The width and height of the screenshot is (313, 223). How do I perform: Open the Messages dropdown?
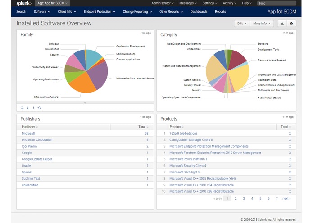188,3
